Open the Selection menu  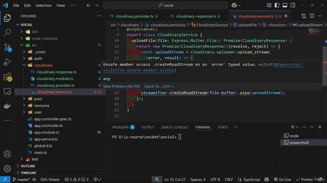point(43,6)
